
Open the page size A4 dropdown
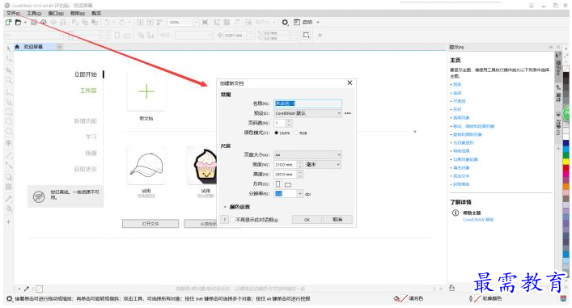click(x=308, y=155)
